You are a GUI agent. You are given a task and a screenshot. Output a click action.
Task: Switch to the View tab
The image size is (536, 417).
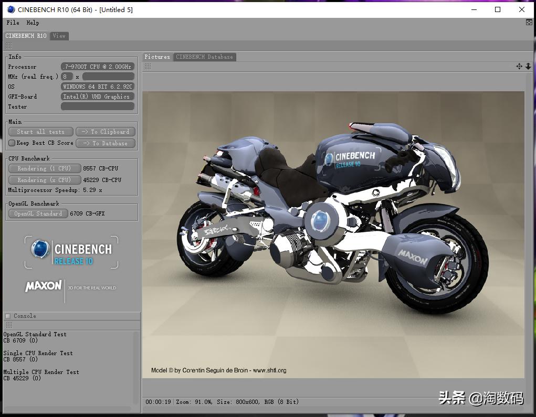pos(59,36)
